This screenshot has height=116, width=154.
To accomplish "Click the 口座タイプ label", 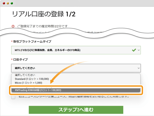I will click(x=20, y=60).
